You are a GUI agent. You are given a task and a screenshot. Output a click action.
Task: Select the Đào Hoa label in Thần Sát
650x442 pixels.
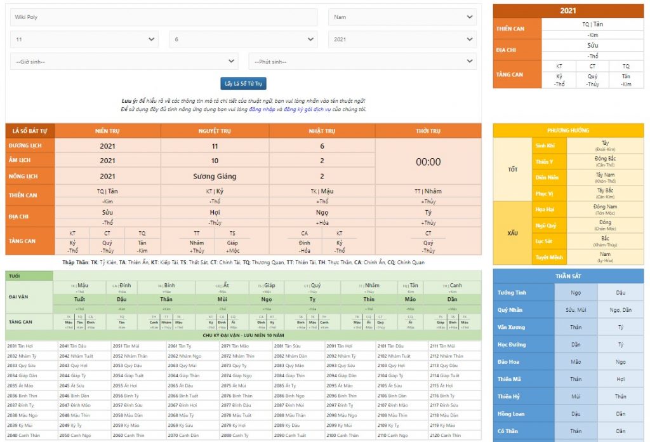(x=507, y=361)
